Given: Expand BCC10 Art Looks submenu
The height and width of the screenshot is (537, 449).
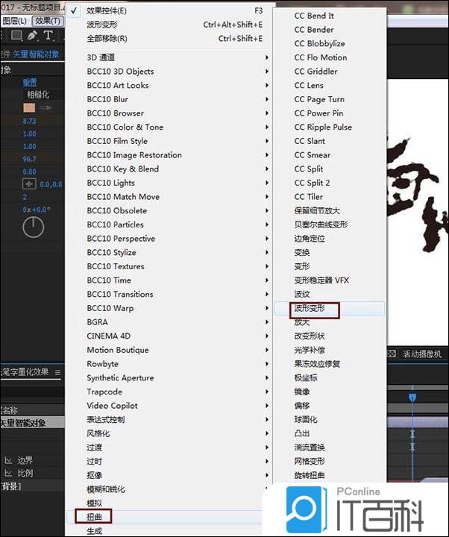Looking at the screenshot, I should (x=170, y=85).
